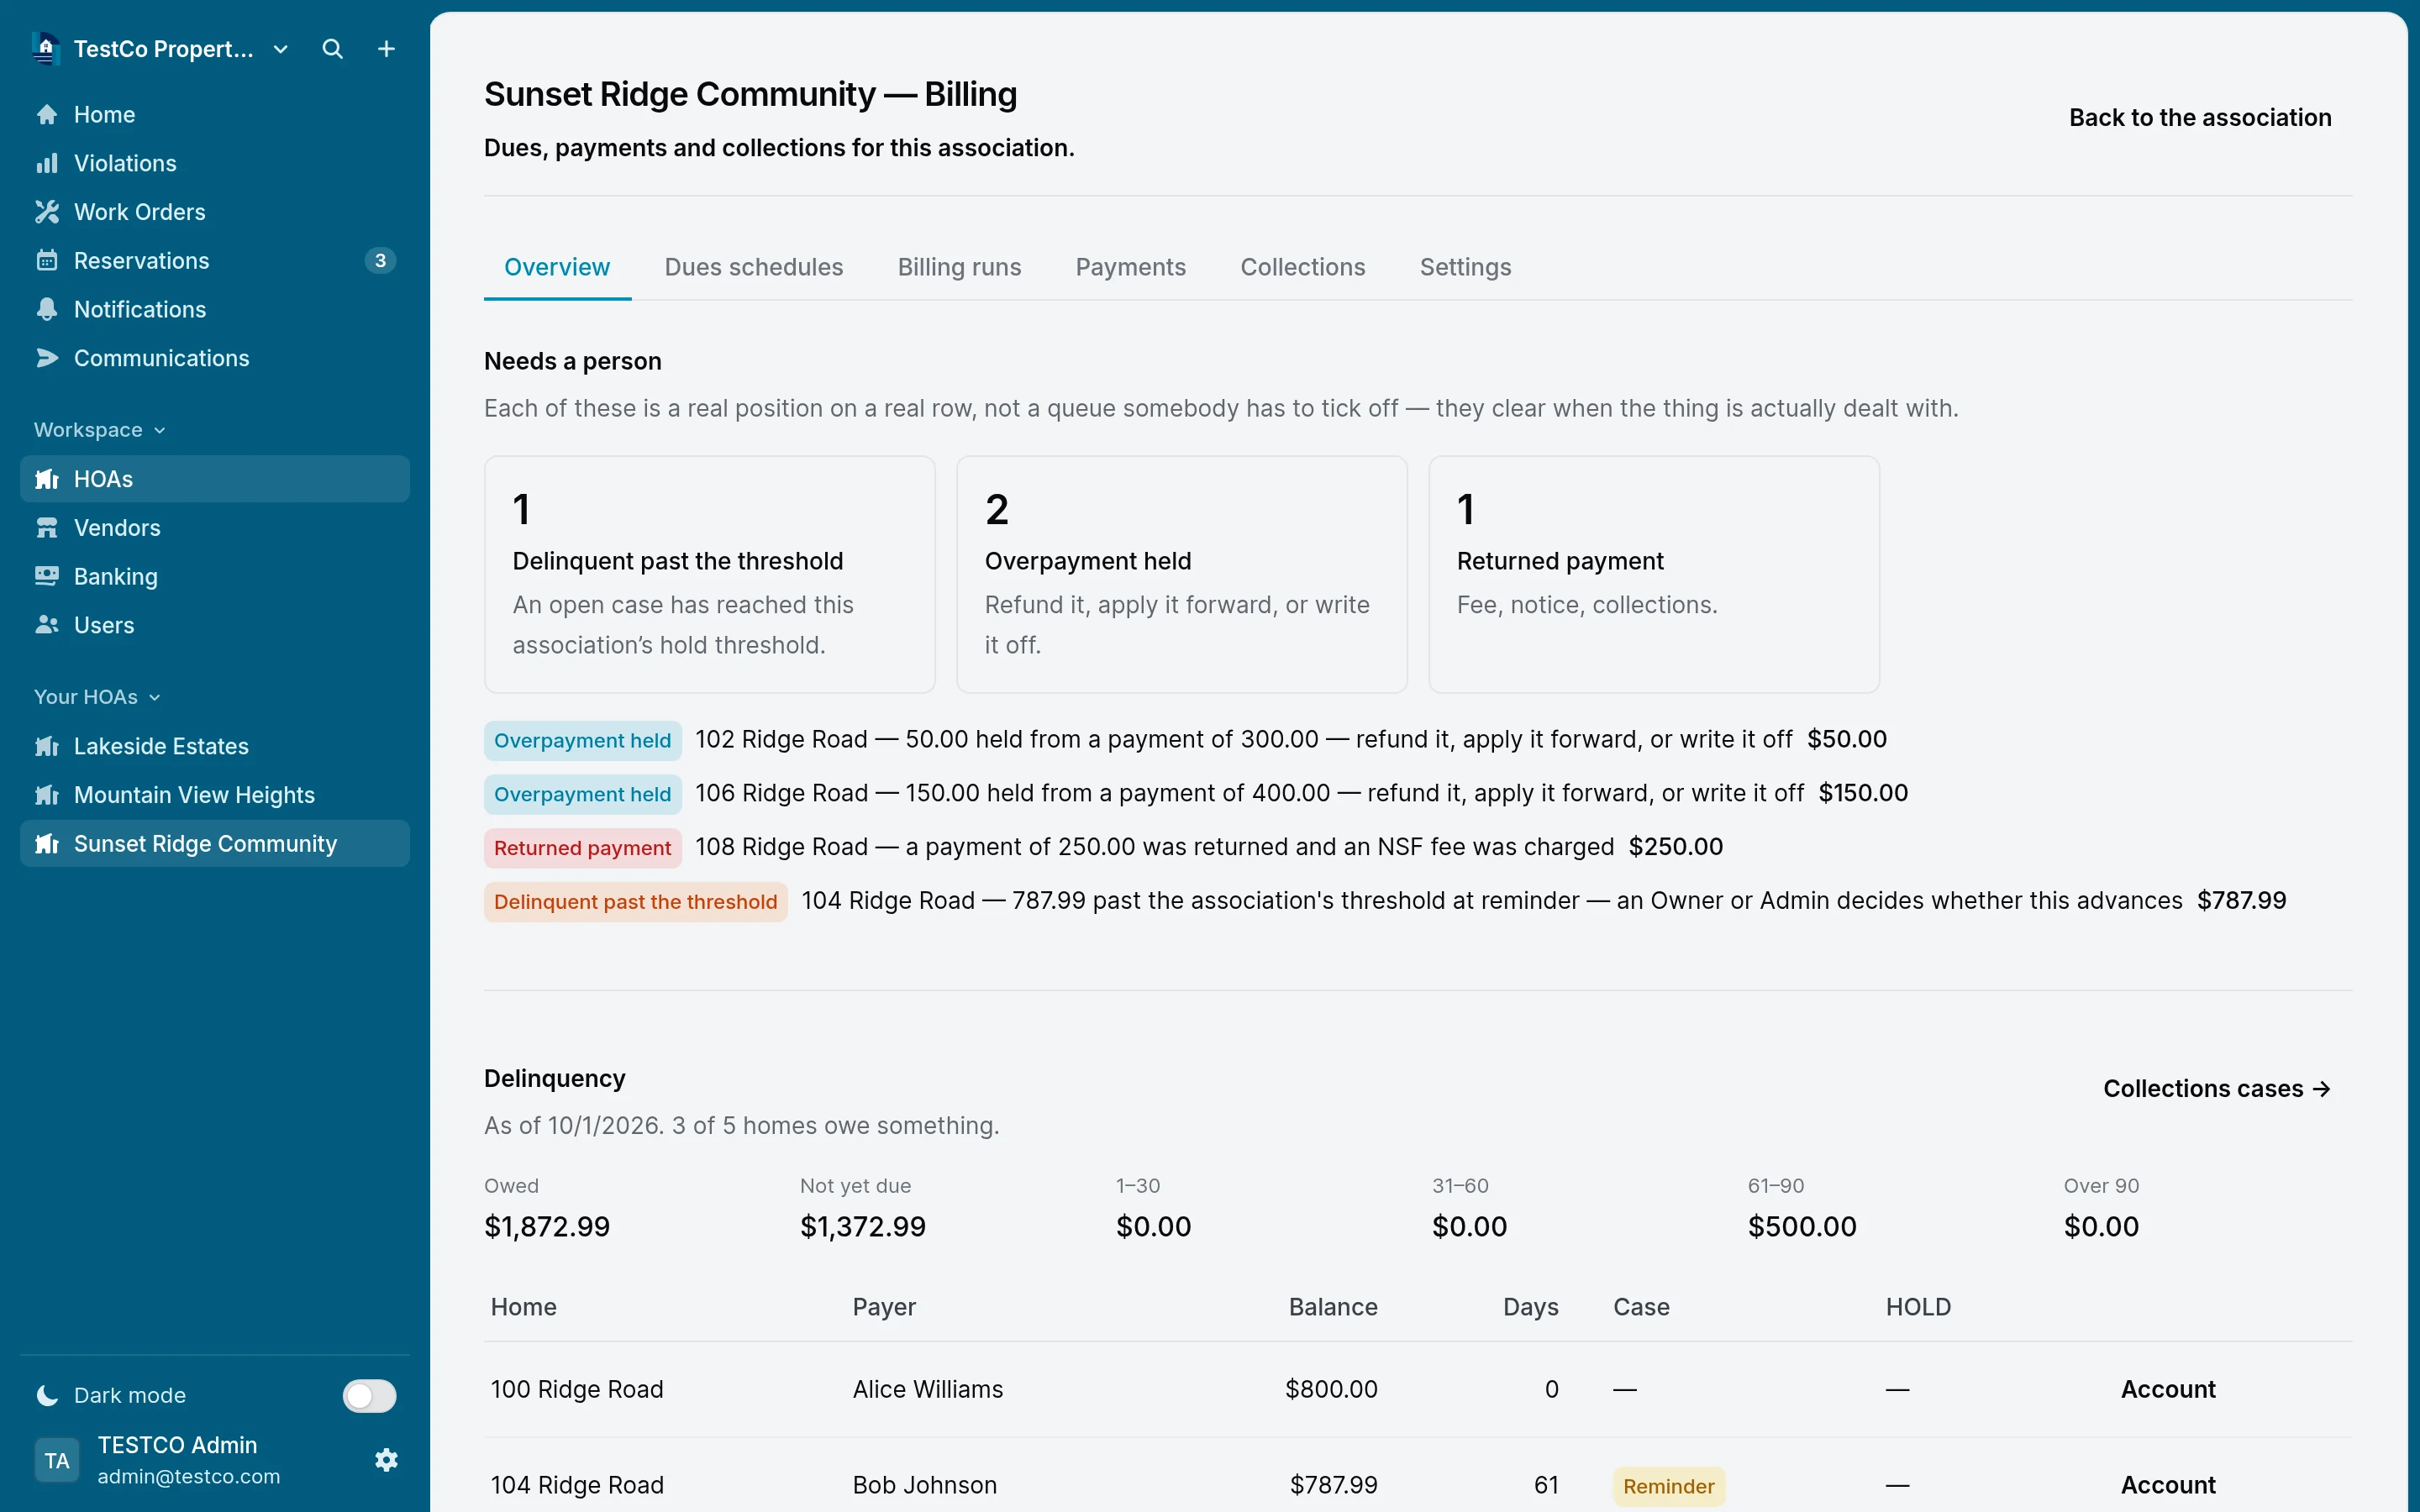Image resolution: width=2420 pixels, height=1512 pixels.
Task: Click the Not yet due amount $1,372.99
Action: pos(863,1227)
